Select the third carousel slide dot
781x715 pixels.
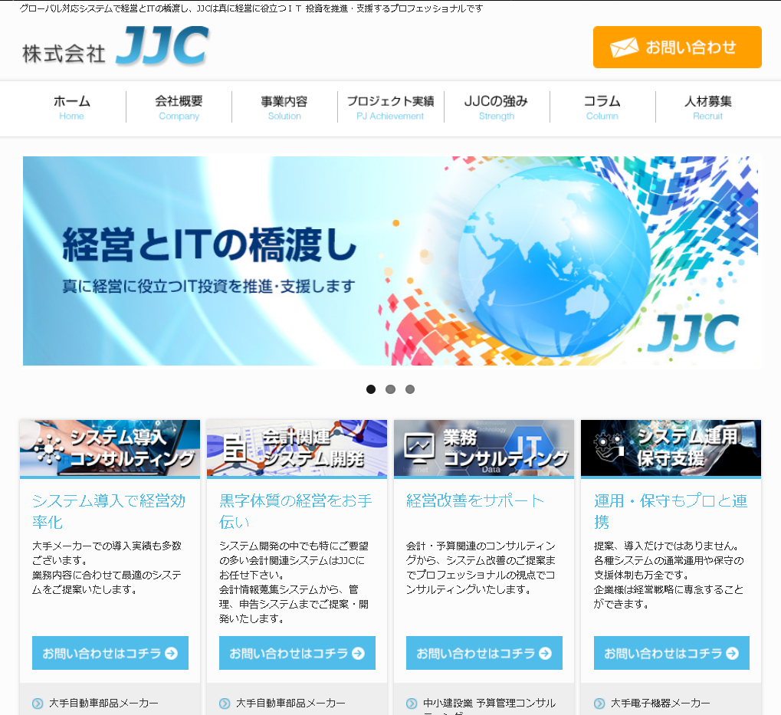click(x=410, y=389)
